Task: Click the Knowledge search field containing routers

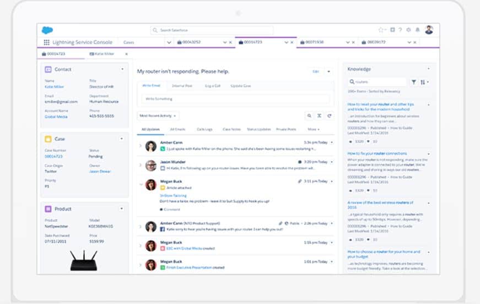Action: 377,82
